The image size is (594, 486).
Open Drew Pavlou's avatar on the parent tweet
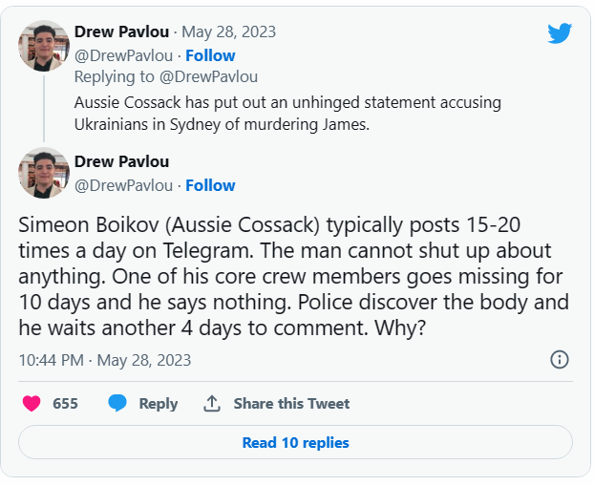[44, 45]
